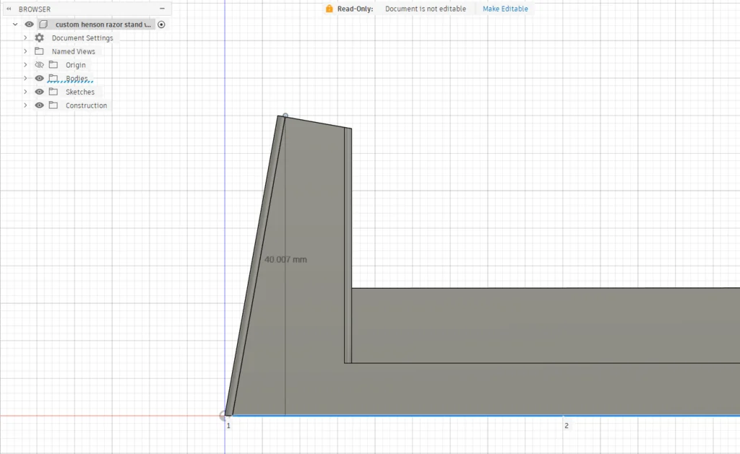The width and height of the screenshot is (740, 454).
Task: Click the Construction folder icon
Action: 53,105
